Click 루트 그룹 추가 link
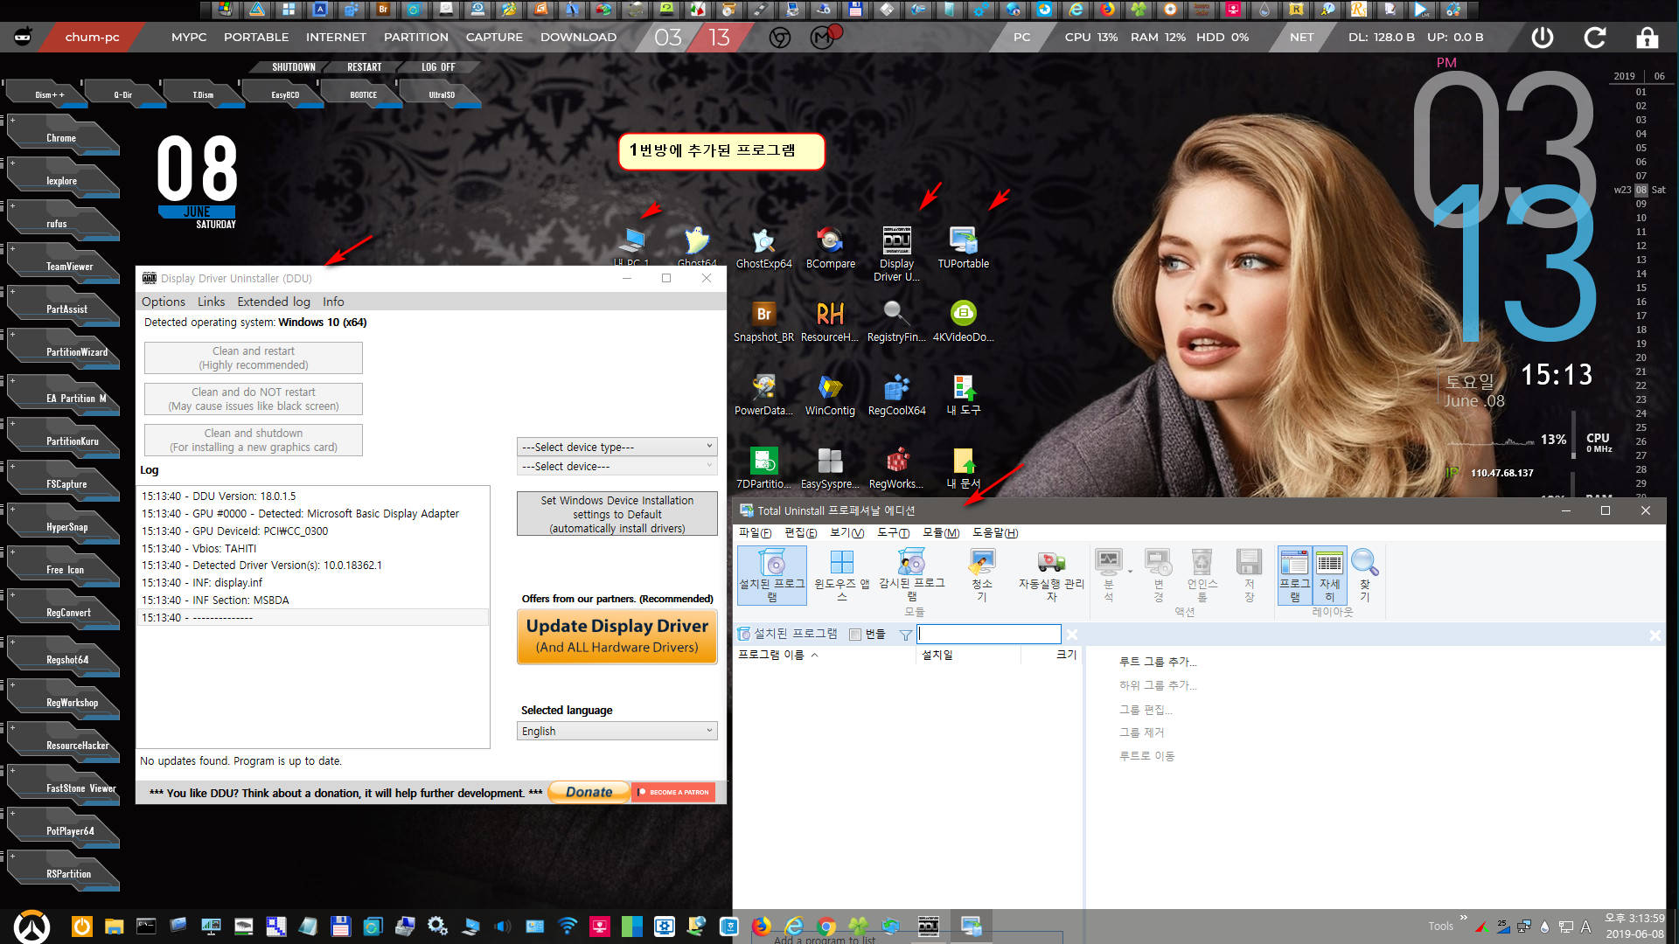This screenshot has width=1679, height=944. (x=1157, y=662)
